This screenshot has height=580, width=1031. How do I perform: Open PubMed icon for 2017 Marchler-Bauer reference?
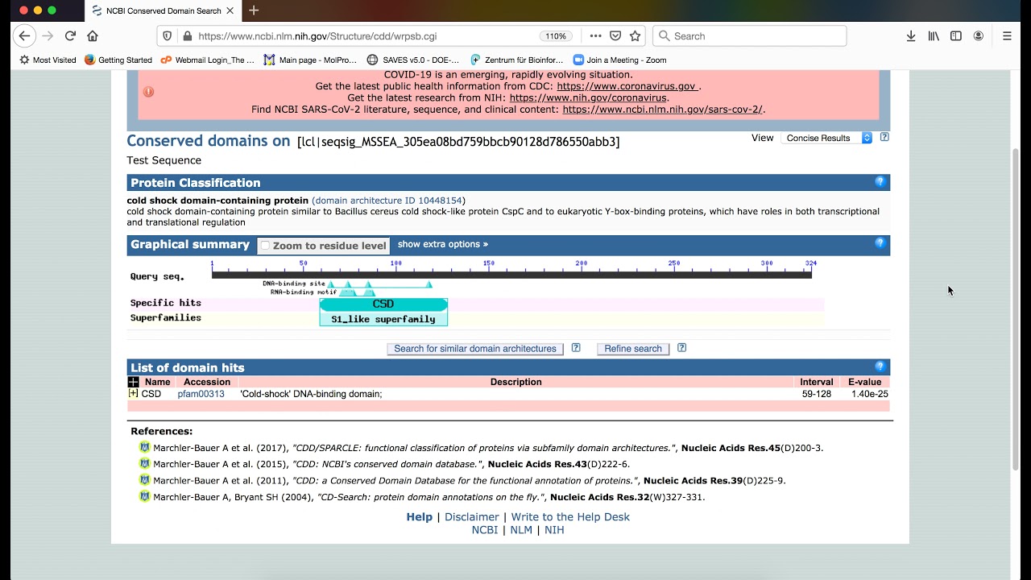(x=144, y=447)
